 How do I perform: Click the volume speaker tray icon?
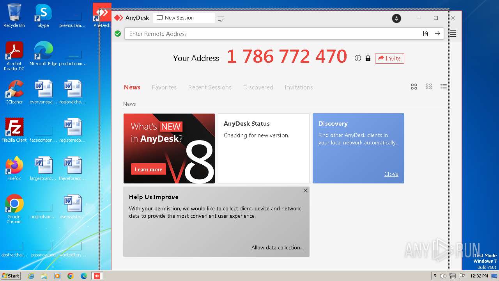click(x=444, y=276)
